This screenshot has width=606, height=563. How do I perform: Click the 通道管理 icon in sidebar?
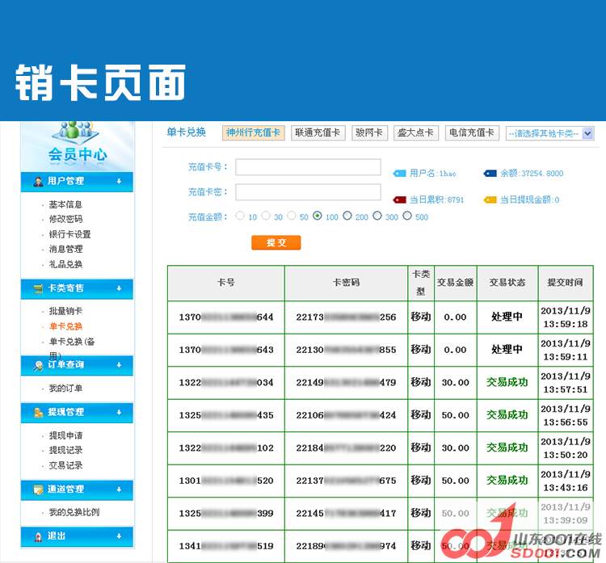tap(37, 489)
